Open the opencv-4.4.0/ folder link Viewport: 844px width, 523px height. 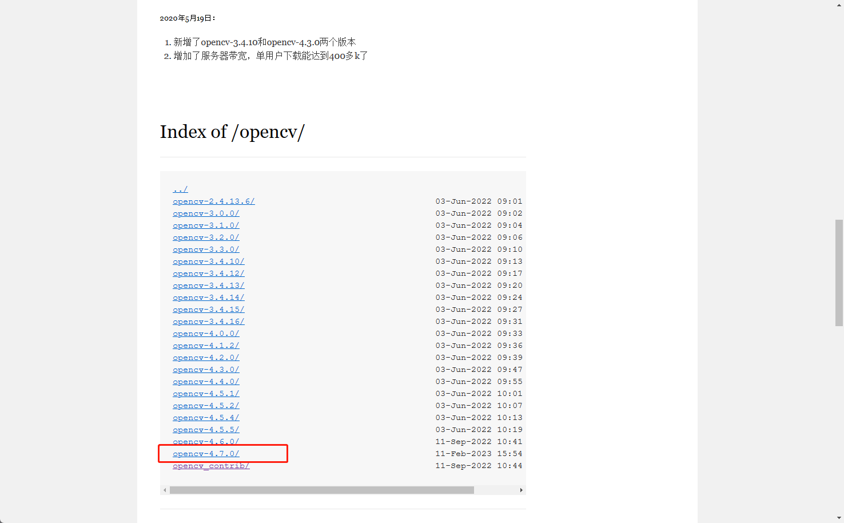point(206,382)
